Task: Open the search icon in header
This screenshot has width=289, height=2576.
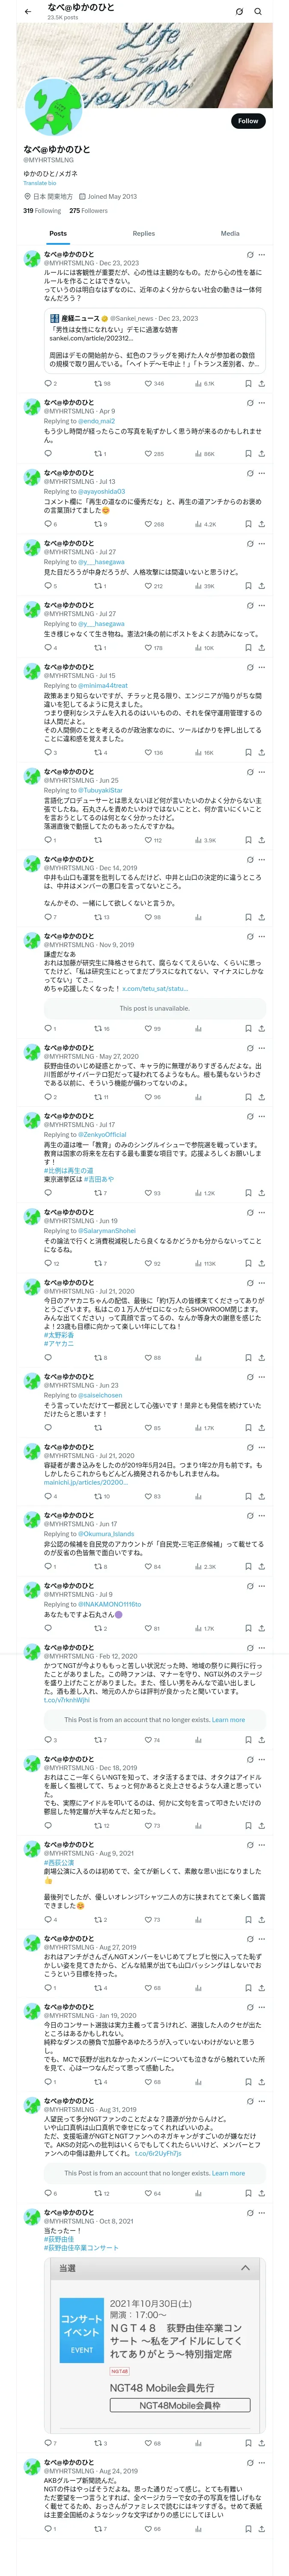Action: [x=258, y=12]
